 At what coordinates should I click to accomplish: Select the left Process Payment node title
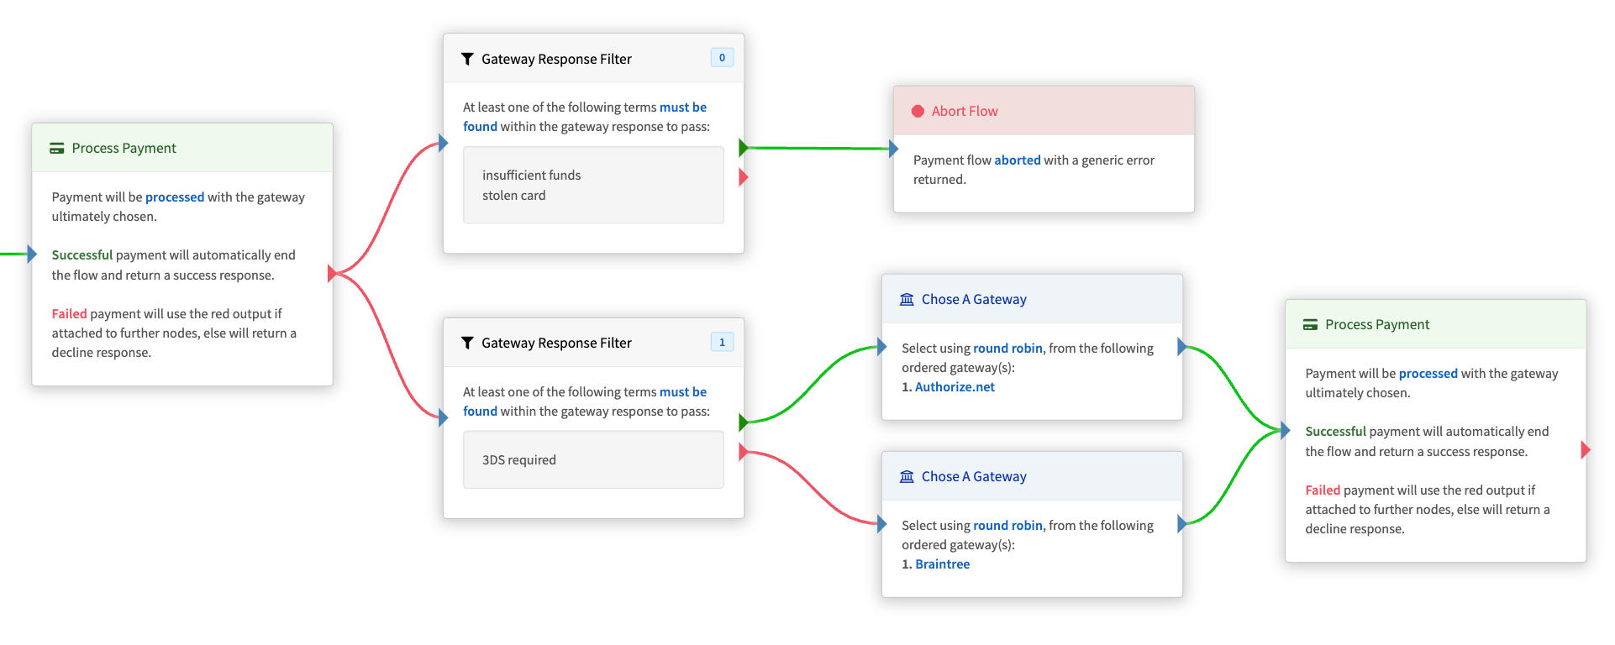point(124,149)
